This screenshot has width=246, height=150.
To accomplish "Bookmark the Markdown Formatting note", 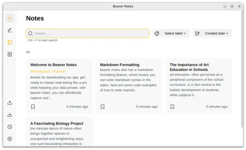I will 102,107.
